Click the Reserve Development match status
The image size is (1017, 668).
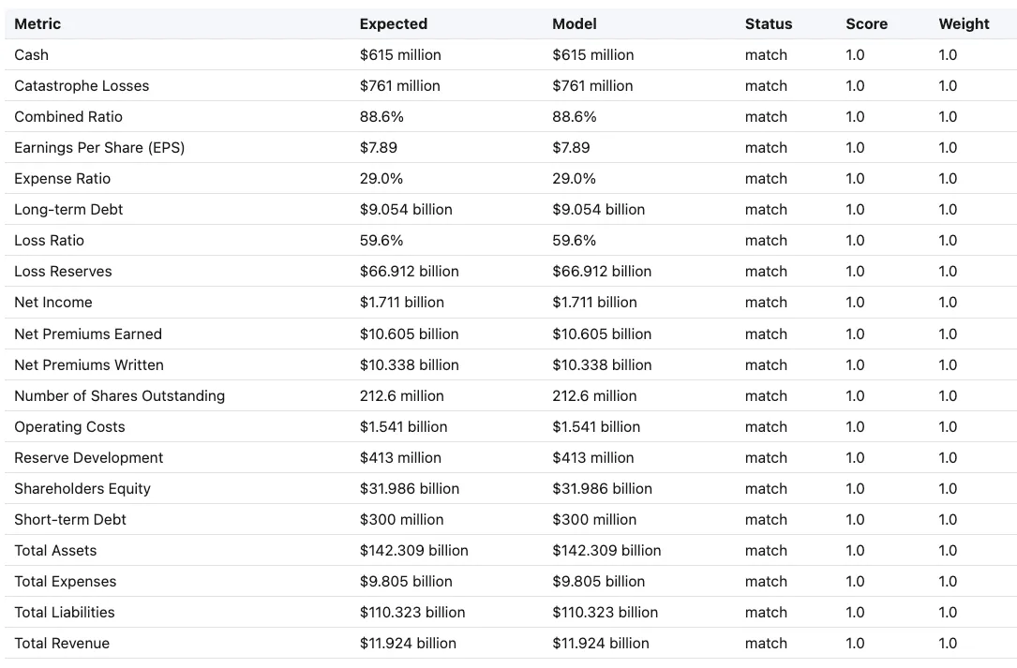coord(766,458)
